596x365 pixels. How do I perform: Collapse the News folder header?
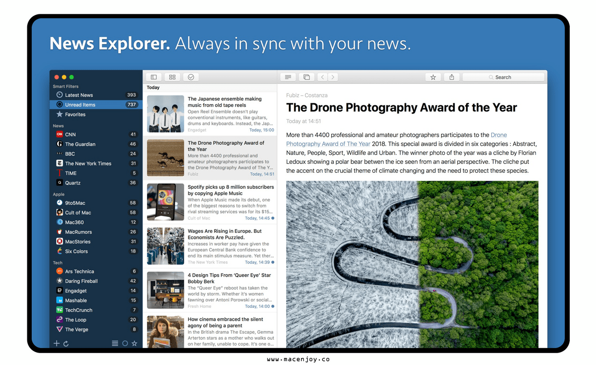click(x=59, y=126)
